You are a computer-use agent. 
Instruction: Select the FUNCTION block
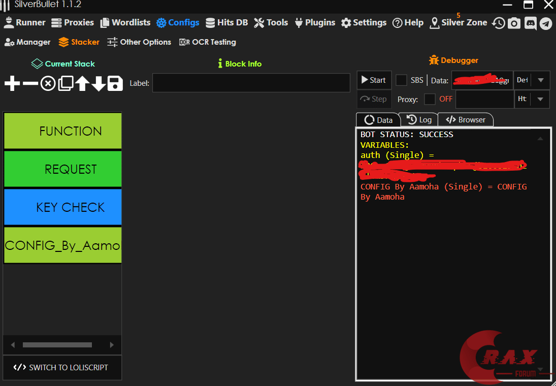[x=63, y=131]
